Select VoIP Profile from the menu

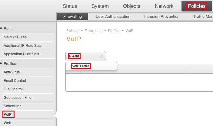click(81, 66)
